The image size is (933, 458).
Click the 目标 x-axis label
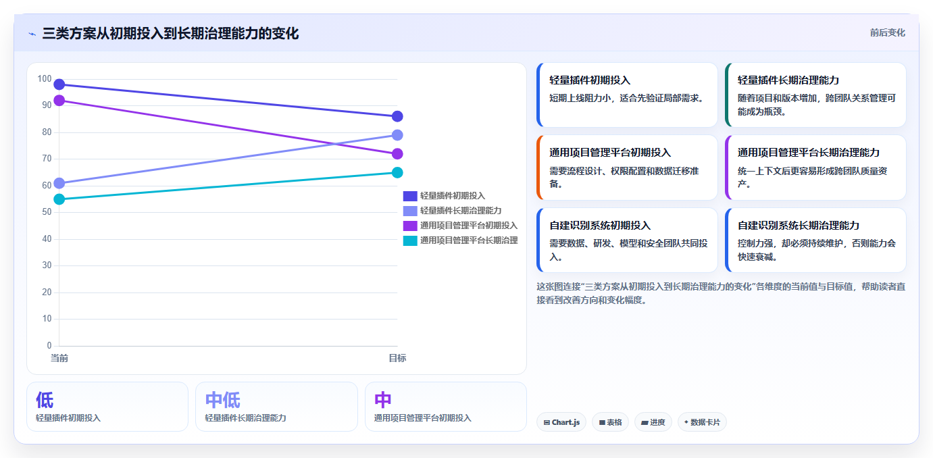coord(397,358)
